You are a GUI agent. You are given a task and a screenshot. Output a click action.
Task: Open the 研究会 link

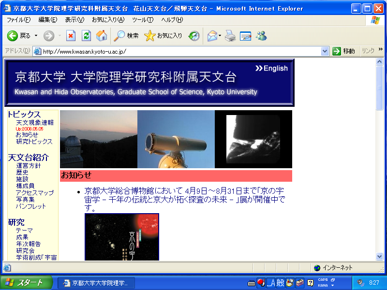pos(25,250)
